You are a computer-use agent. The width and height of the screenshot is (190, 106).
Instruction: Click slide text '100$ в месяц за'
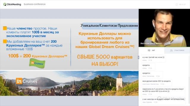45,32
